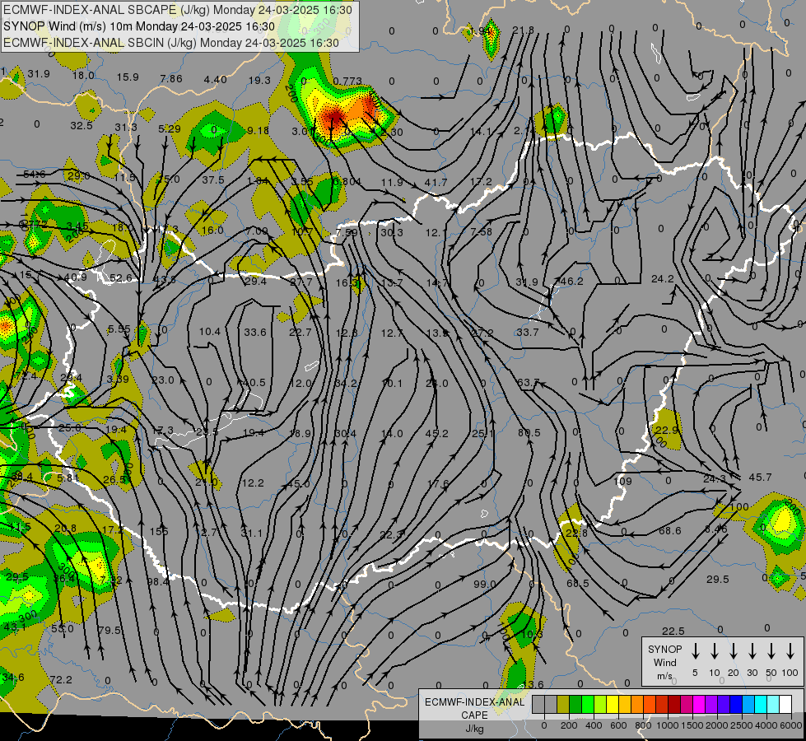The image size is (806, 741).
Task: Select the pure yellow CAPE legend swatch
Action: tap(613, 704)
